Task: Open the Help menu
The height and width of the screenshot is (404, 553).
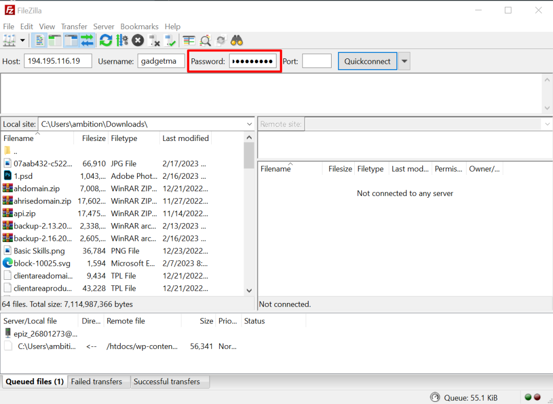Action: 172,26
